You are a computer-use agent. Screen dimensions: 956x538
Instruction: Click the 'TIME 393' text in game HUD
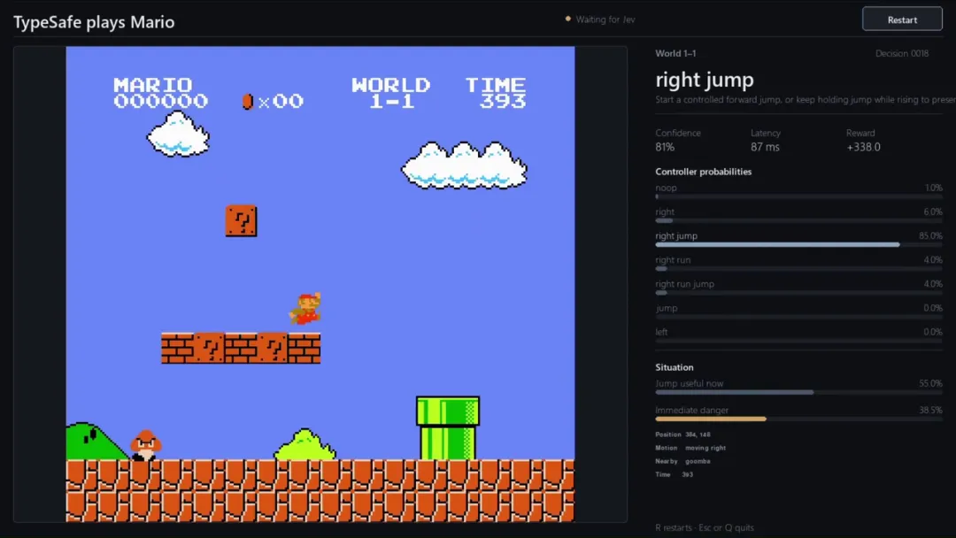[496, 93]
